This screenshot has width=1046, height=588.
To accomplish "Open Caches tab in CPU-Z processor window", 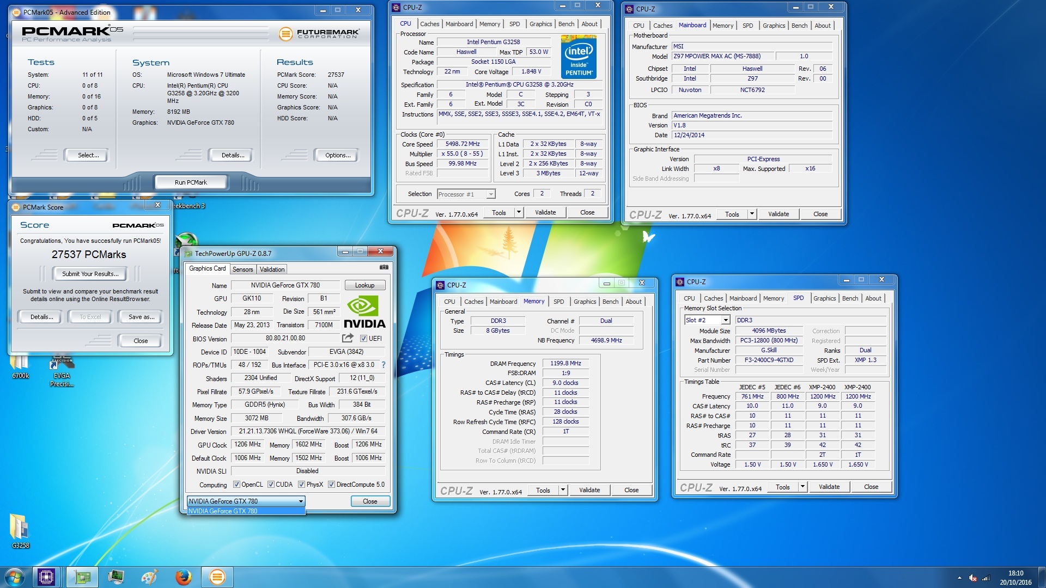I will point(429,24).
